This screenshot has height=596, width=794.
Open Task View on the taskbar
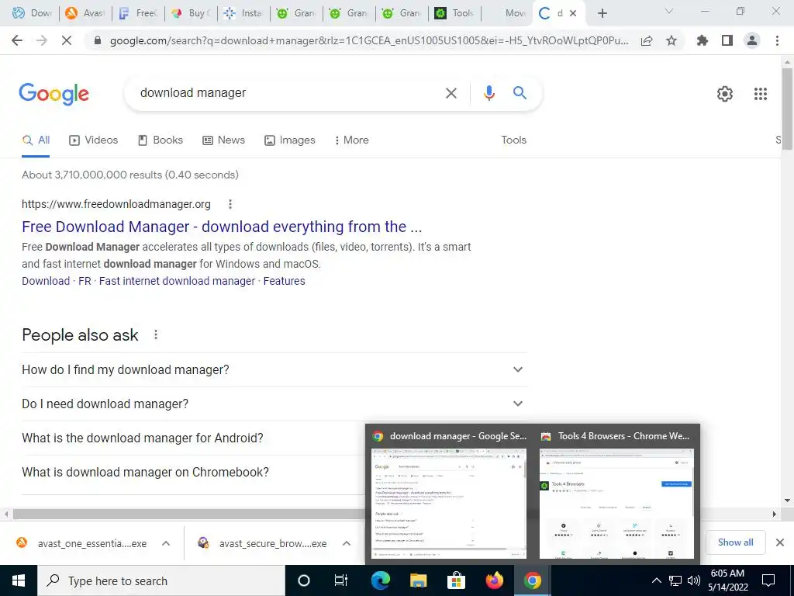coord(341,580)
